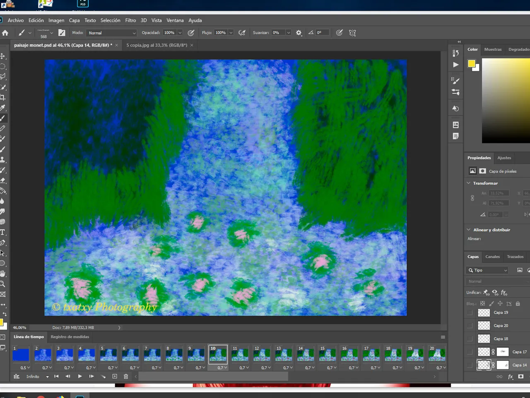This screenshot has width=530, height=398.
Task: Select the Eraser tool
Action: [x=2, y=180]
